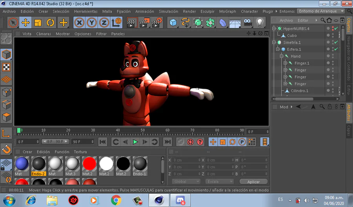Toggle X axis lock
The height and width of the screenshot is (207, 353).
[79, 22]
